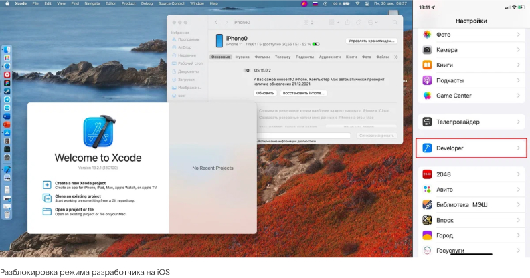Click the Синхронизировать button
This screenshot has width=530, height=278.
tap(377, 135)
